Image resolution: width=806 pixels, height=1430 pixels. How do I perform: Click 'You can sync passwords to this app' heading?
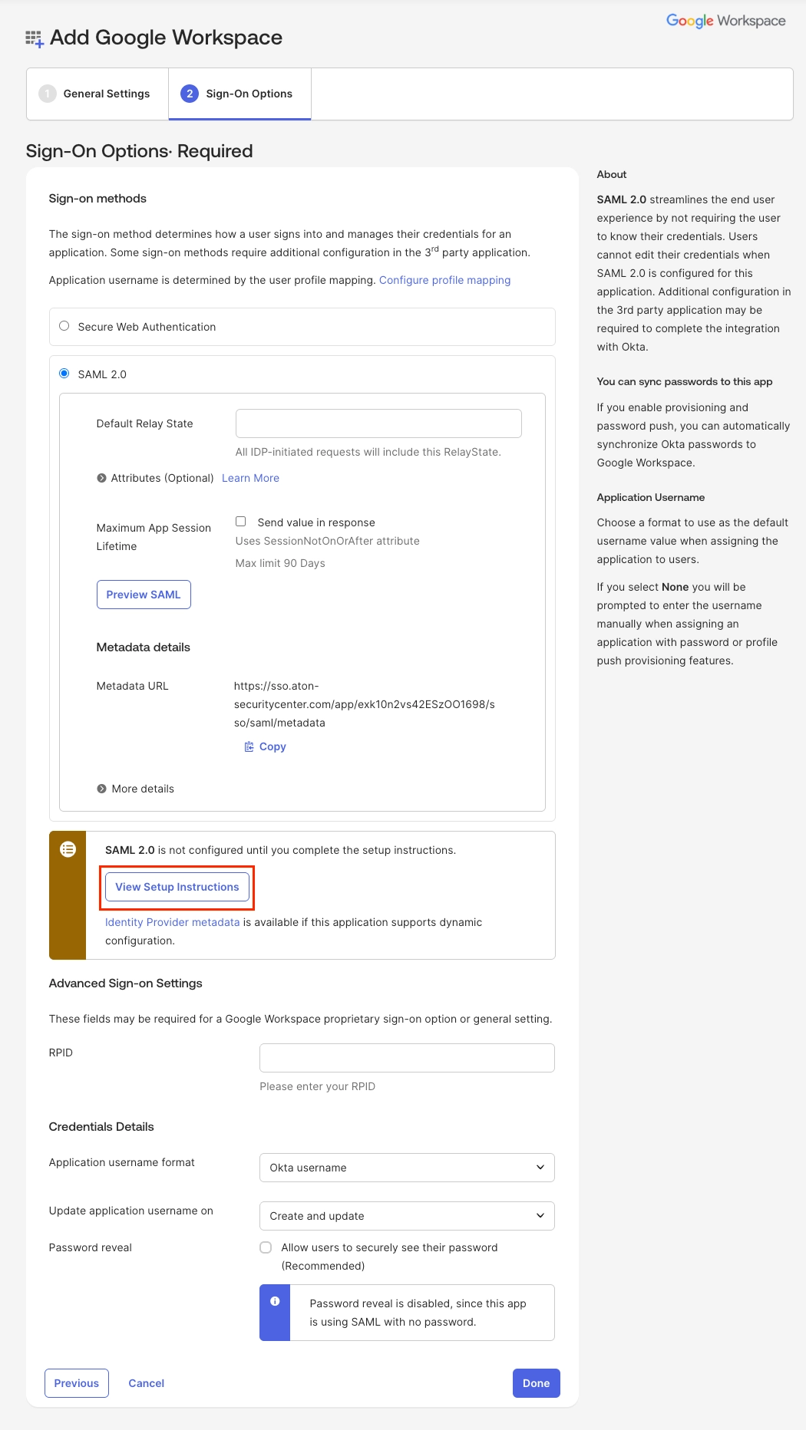685,381
